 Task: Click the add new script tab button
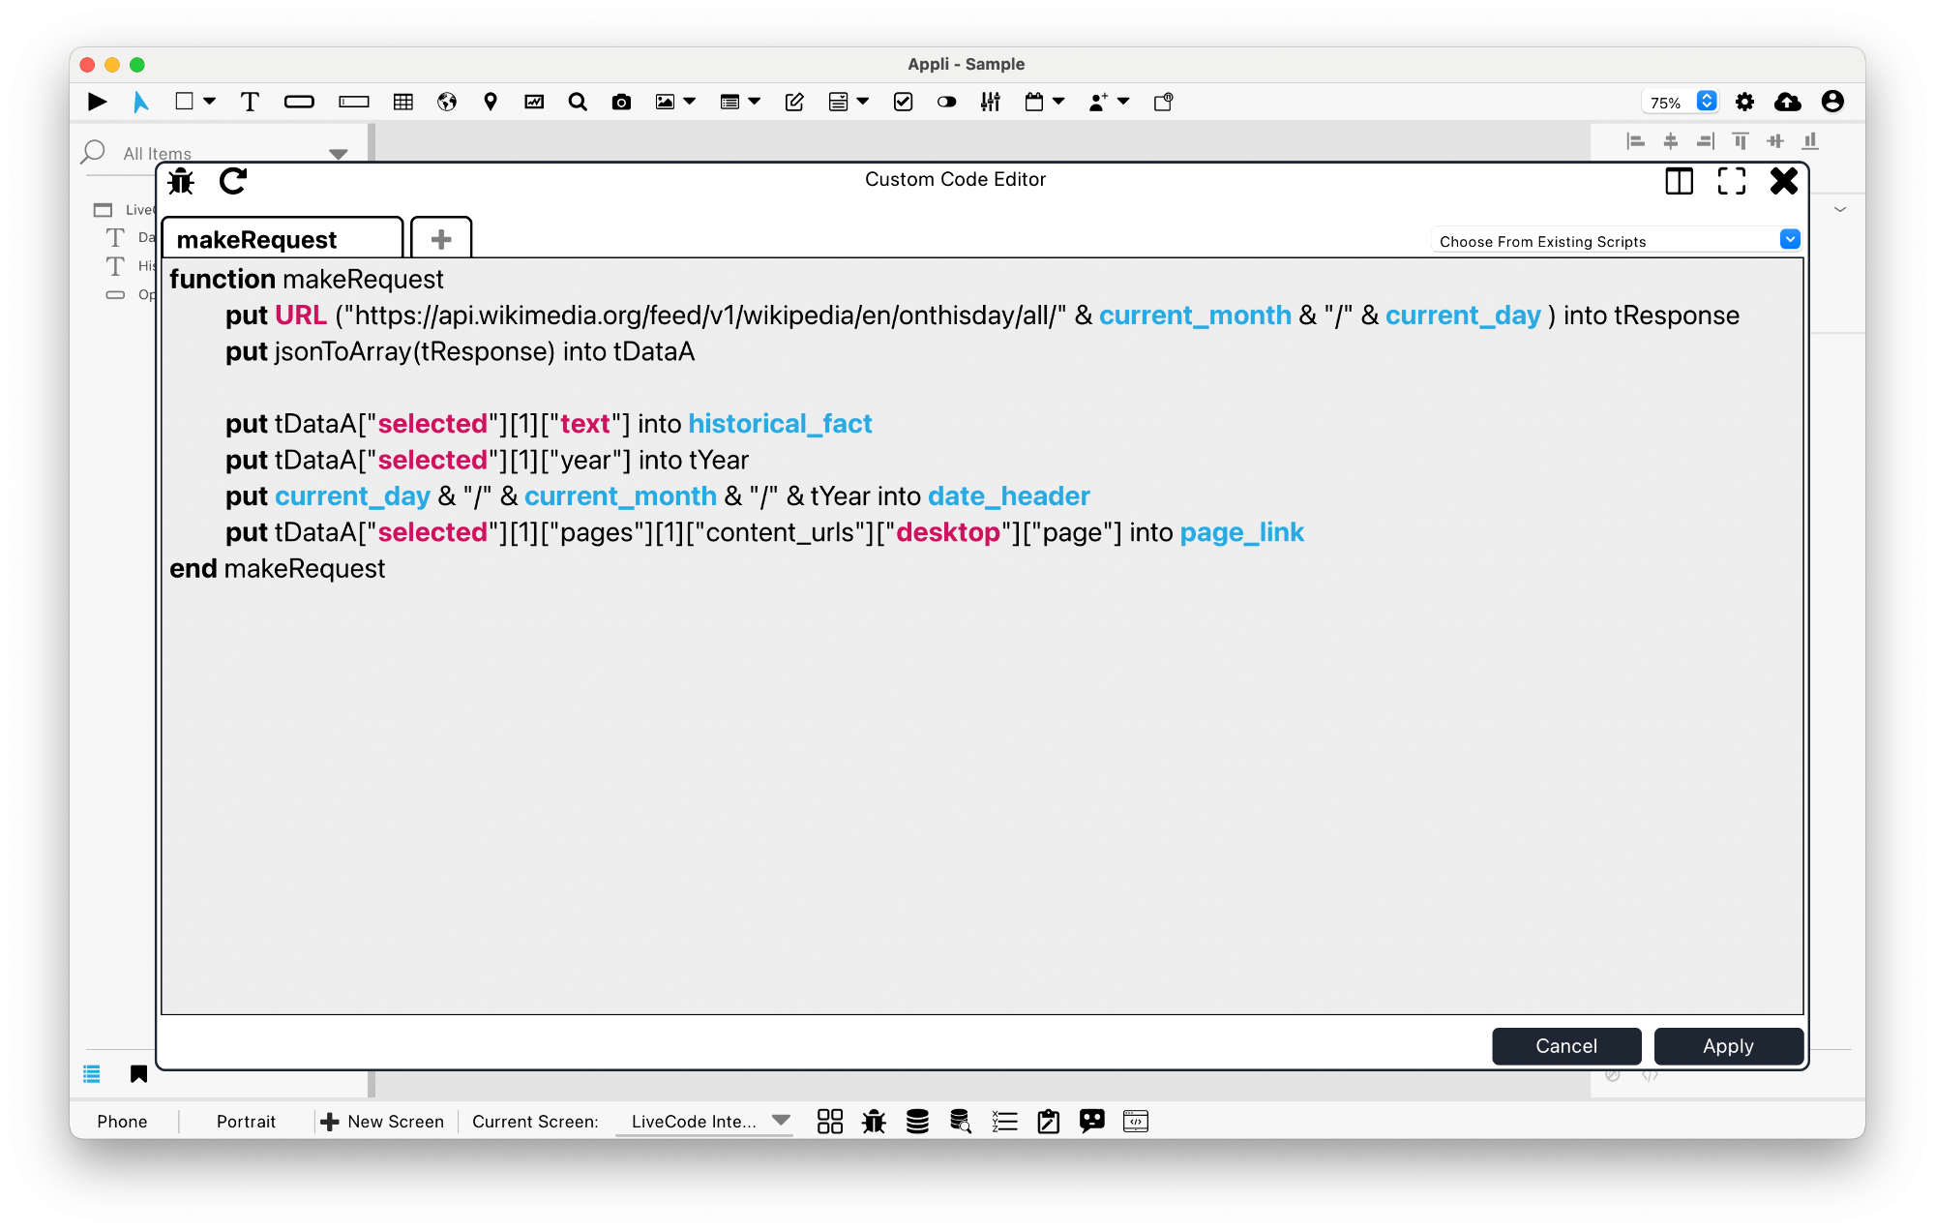pyautogui.click(x=440, y=237)
